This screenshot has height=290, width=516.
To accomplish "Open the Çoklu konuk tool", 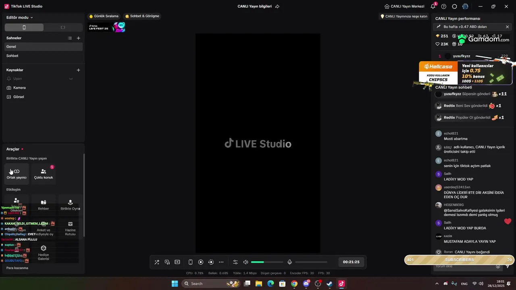I will click(x=44, y=174).
